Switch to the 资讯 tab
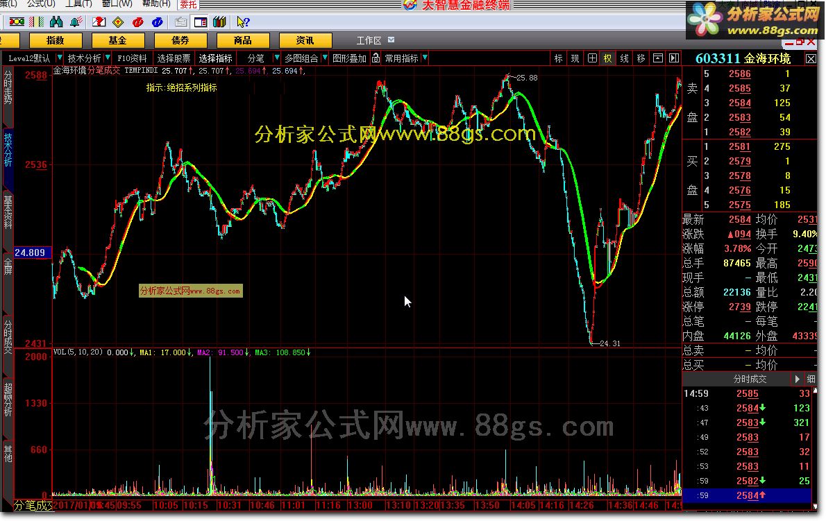Viewport: 826px width, 521px height. [305, 40]
